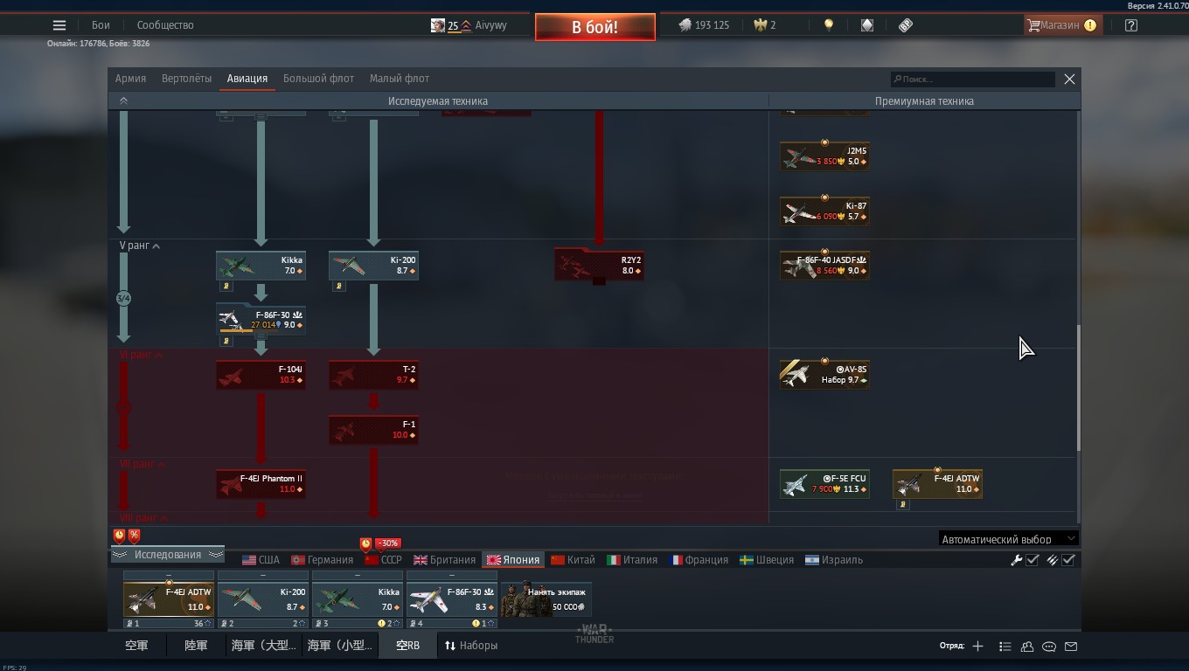The width and height of the screenshot is (1189, 671).
Task: Open the hamburger main menu
Action: [59, 25]
